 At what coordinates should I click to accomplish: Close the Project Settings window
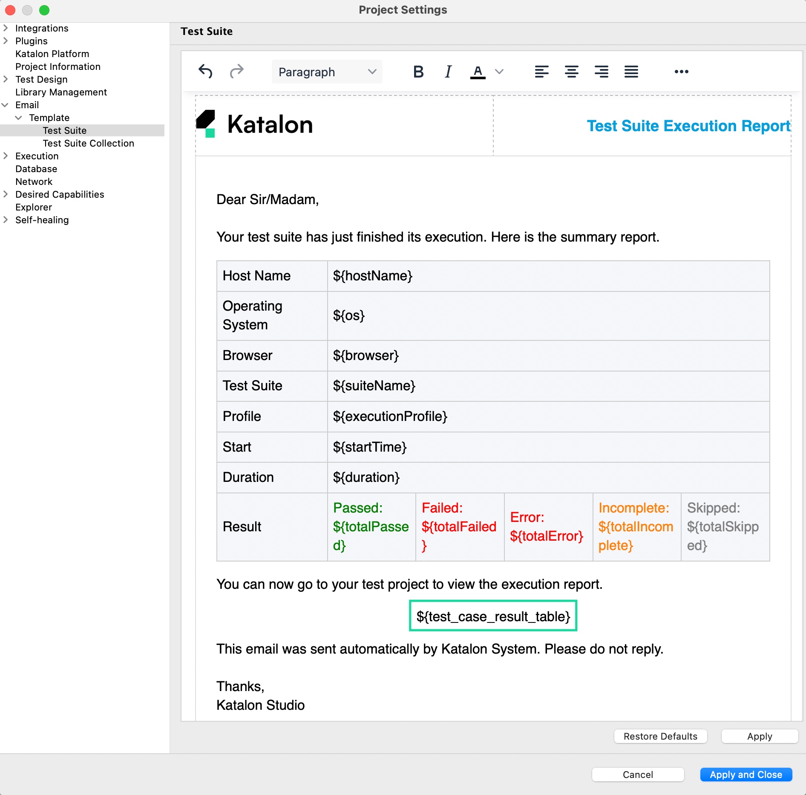click(x=10, y=10)
